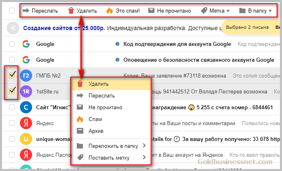Open the В папку dropdown arrow
The width and height of the screenshot is (282, 171).
coord(270,11)
